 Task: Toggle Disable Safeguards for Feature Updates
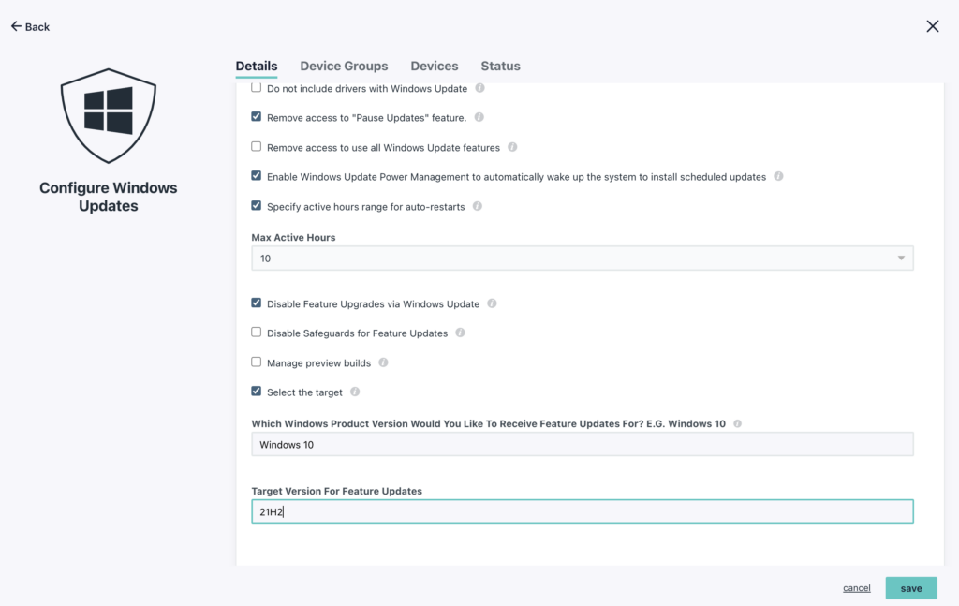coord(257,333)
